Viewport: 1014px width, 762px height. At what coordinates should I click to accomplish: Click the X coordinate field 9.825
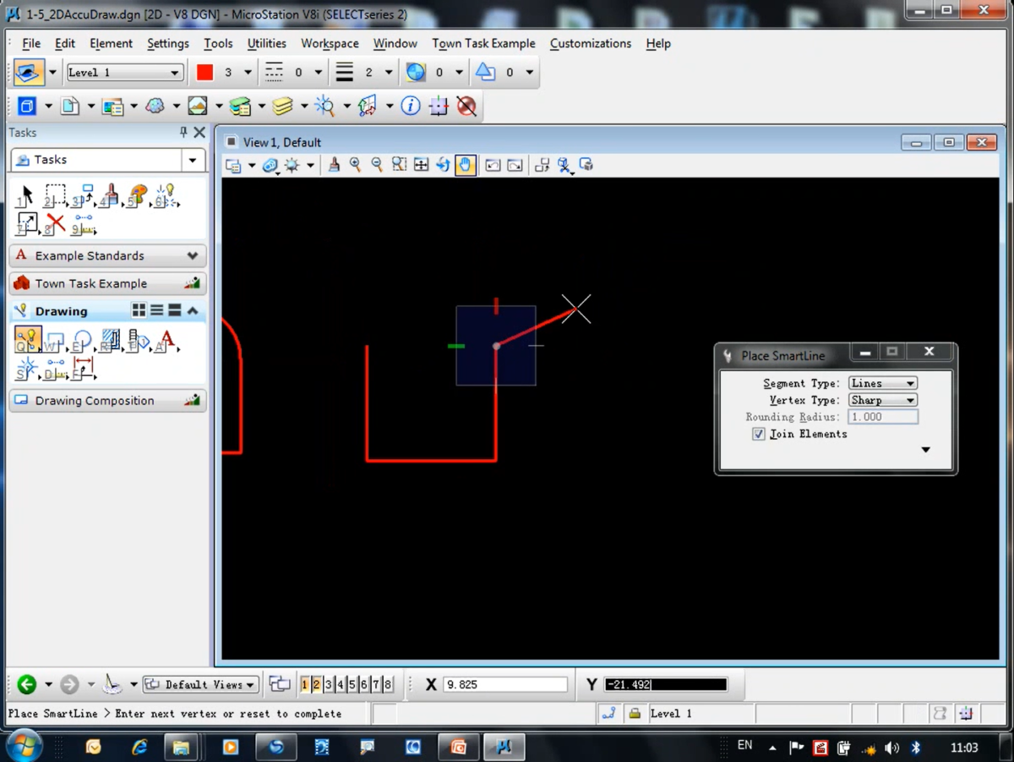[505, 685]
